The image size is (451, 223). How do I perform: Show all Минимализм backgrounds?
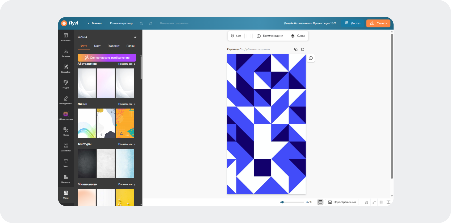127,184
